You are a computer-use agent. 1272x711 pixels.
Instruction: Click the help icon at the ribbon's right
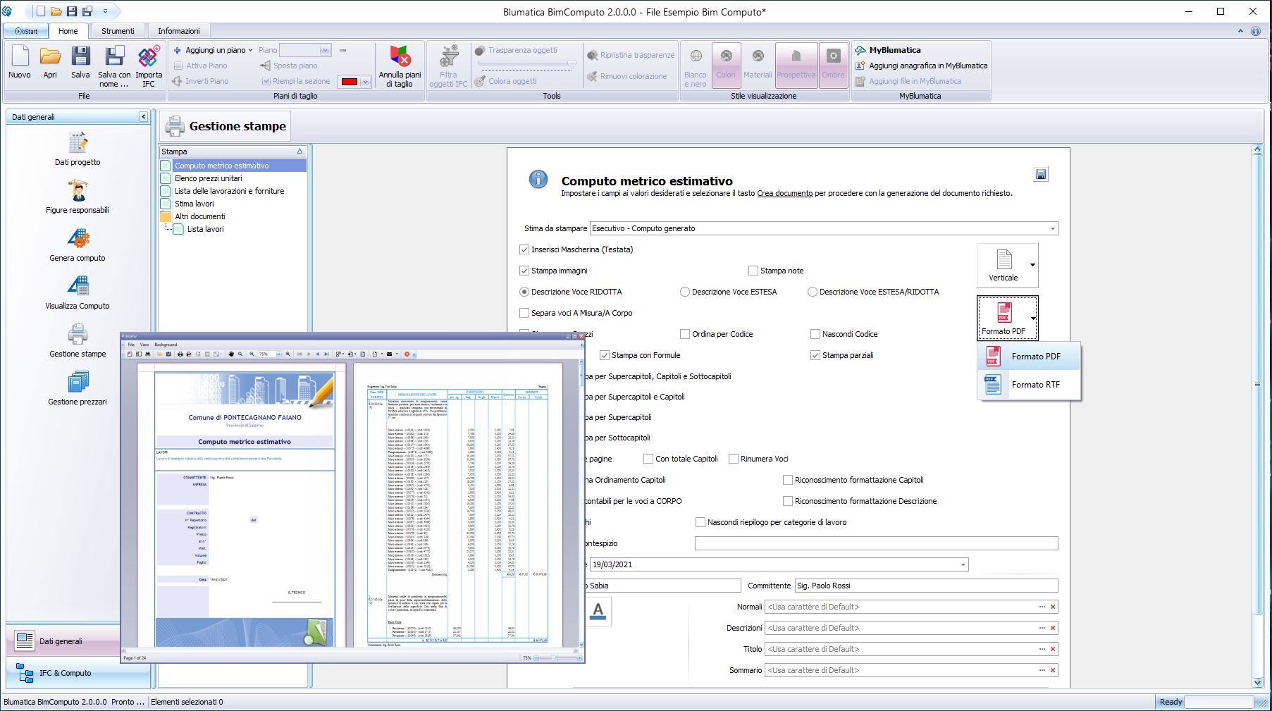pos(1255,31)
